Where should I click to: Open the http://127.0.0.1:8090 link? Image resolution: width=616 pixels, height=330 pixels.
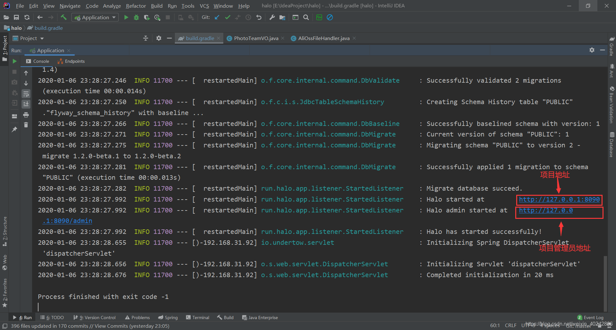559,199
